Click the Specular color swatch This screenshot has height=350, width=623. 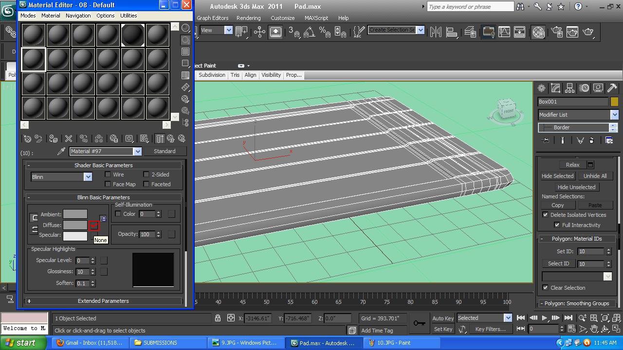pos(75,235)
